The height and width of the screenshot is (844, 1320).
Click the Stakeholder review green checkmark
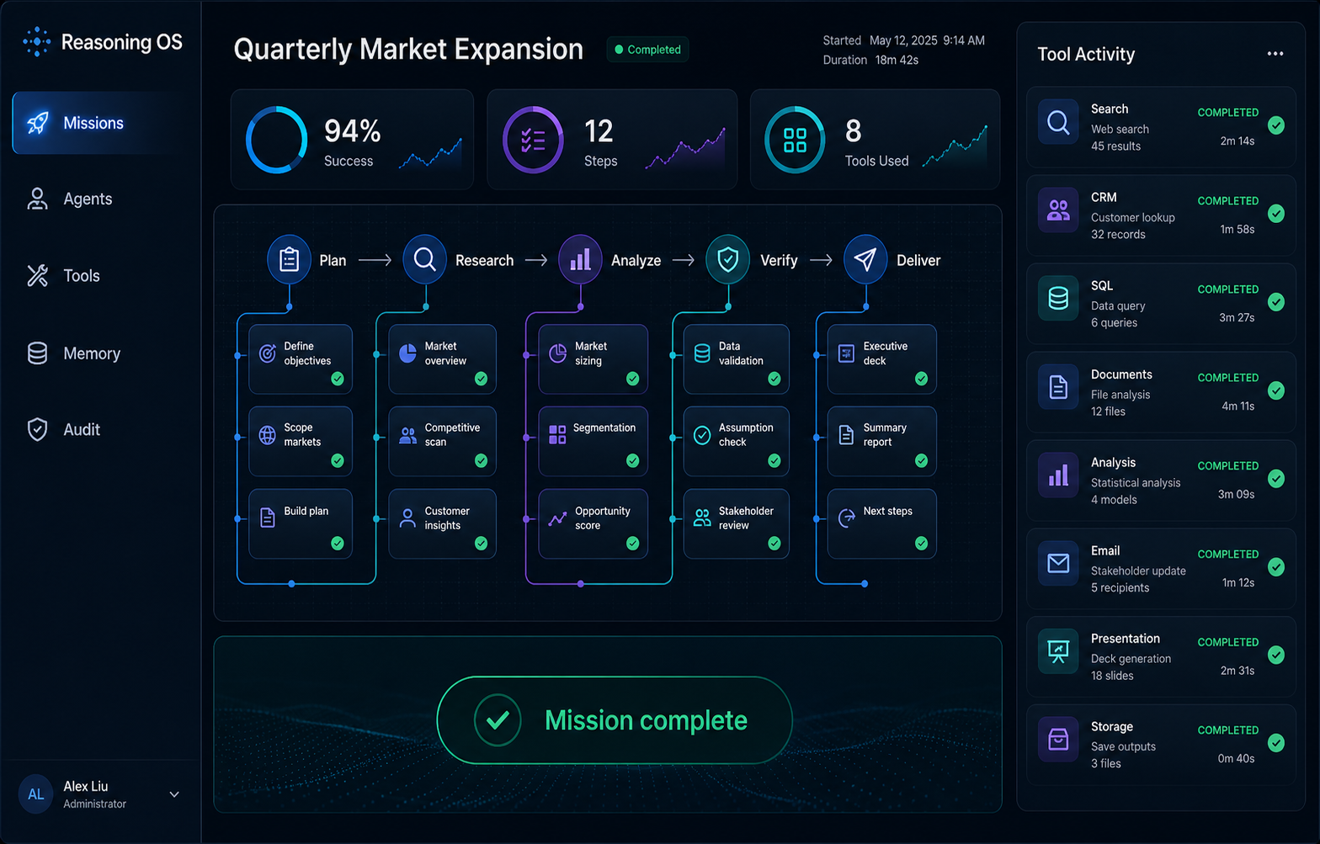click(x=774, y=544)
